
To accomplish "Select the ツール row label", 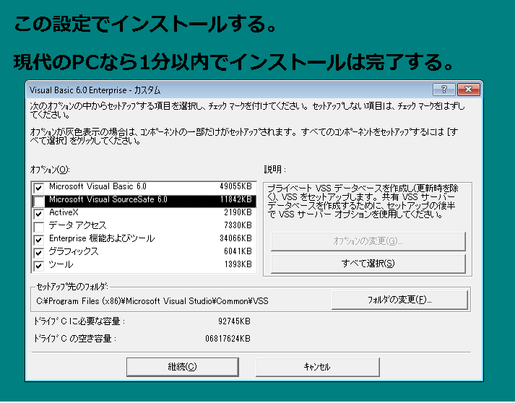I will (x=61, y=264).
